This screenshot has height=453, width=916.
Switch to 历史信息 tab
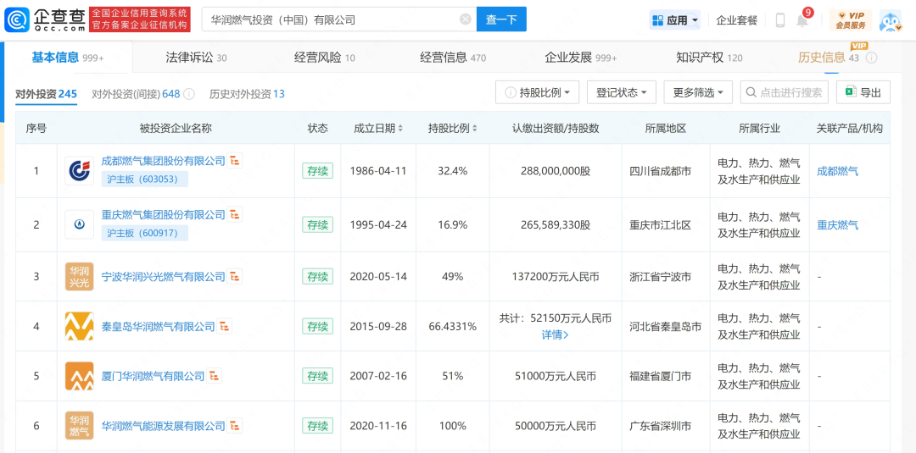point(829,57)
